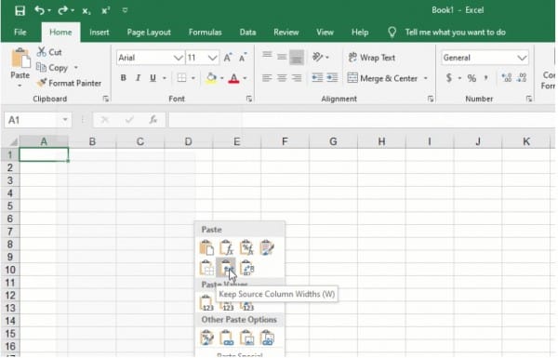Click the Fill Color paint bucket

(x=211, y=78)
